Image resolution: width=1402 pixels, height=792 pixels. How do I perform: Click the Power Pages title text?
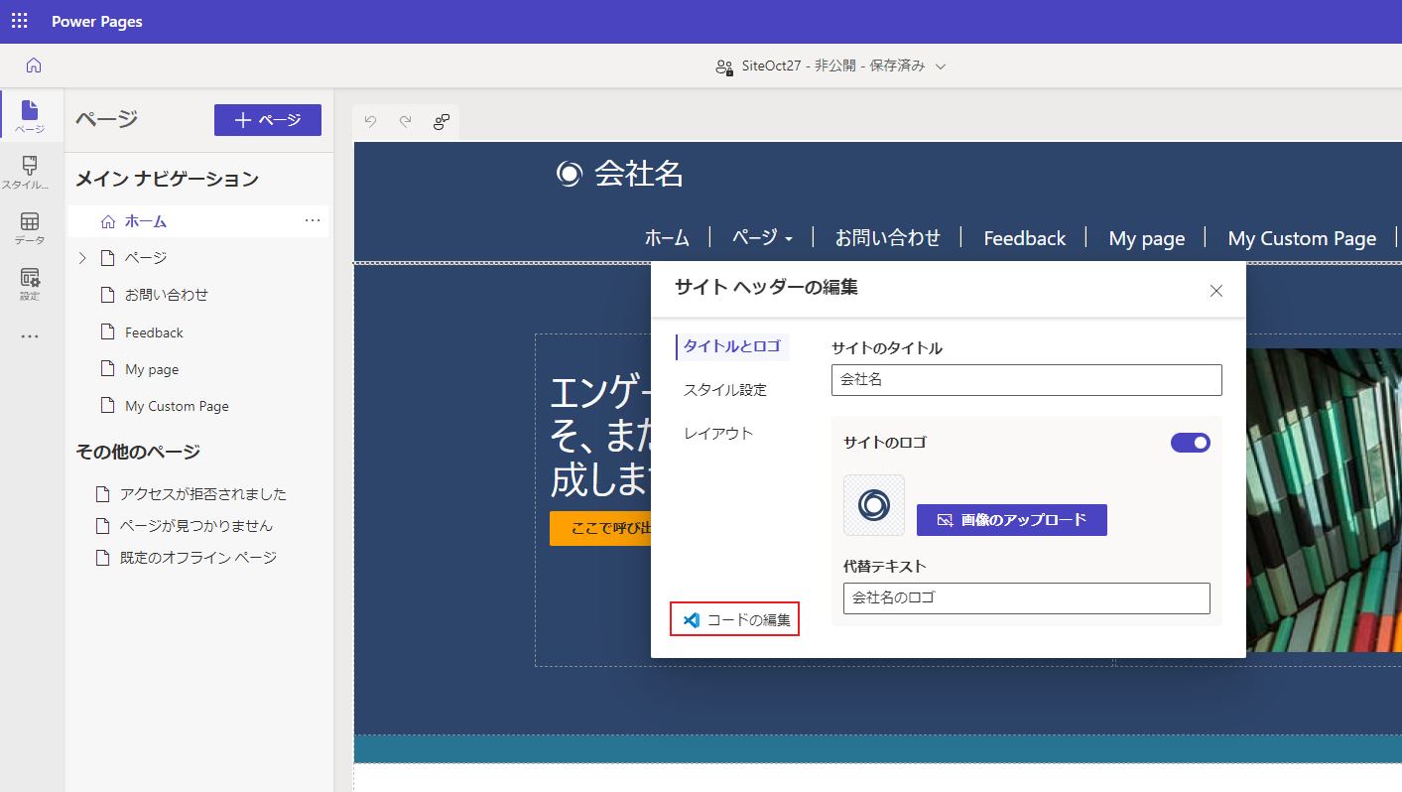coord(97,22)
